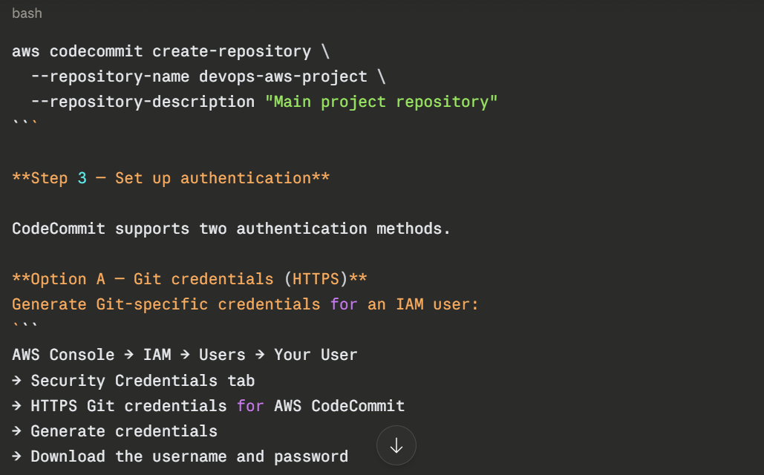Click the "bash" language label
The width and height of the screenshot is (764, 475).
(x=27, y=13)
